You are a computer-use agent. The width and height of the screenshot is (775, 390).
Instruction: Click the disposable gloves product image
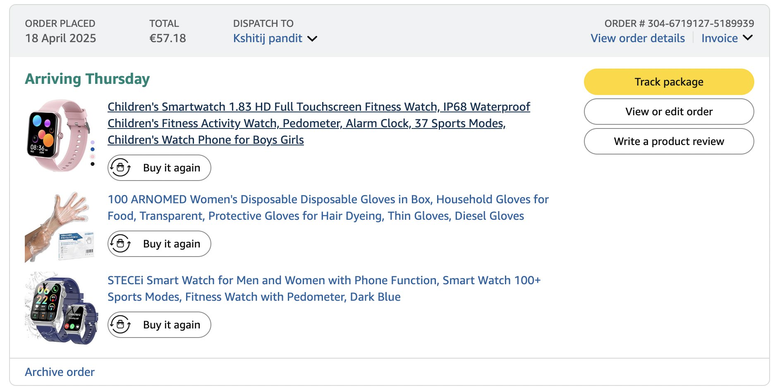click(60, 227)
